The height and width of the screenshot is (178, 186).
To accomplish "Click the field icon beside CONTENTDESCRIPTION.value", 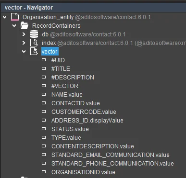I will [44, 146].
